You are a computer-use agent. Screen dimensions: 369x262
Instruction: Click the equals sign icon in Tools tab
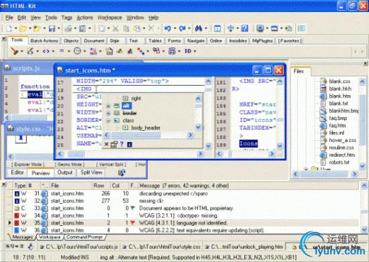[x=62, y=51]
